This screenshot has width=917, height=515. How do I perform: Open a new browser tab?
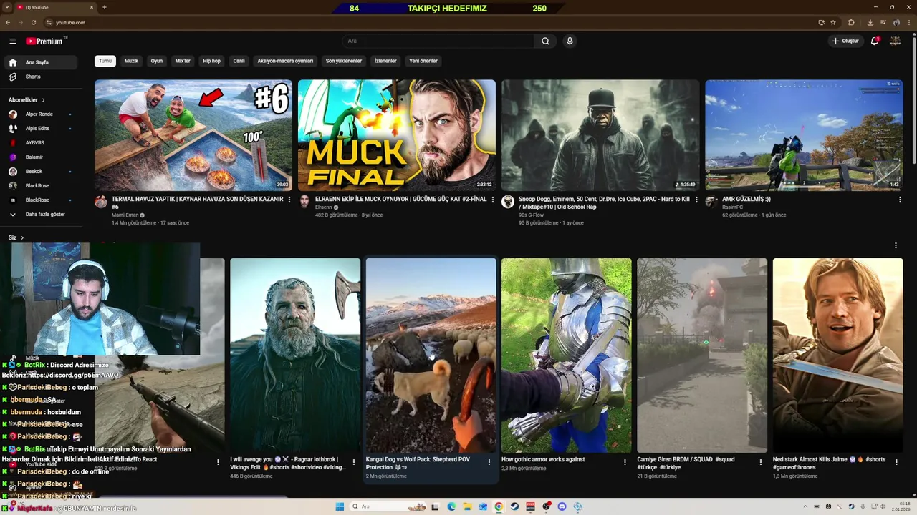[x=105, y=7]
